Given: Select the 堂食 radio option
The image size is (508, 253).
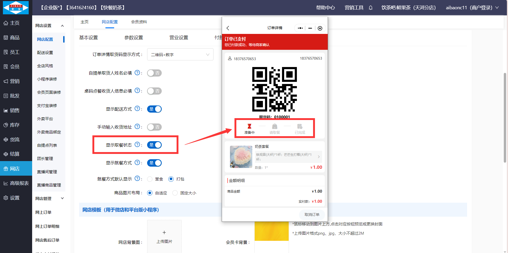Looking at the screenshot, I should click(150, 179).
